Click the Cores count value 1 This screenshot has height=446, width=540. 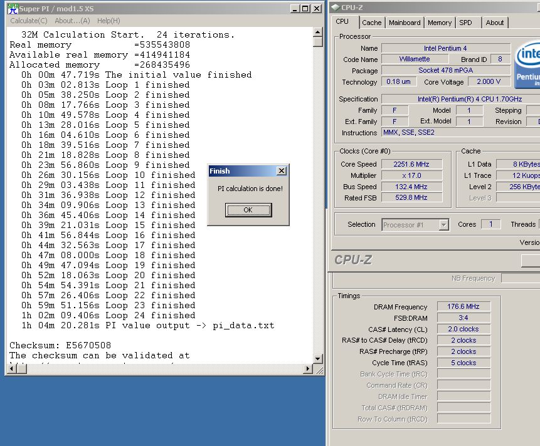(x=490, y=224)
